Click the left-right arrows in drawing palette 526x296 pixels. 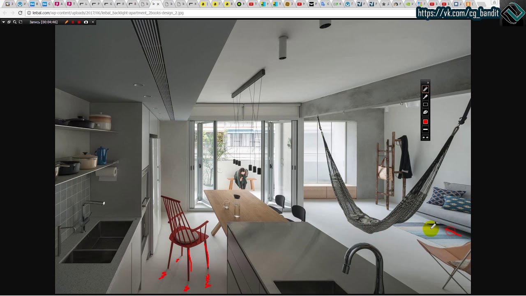tap(425, 137)
